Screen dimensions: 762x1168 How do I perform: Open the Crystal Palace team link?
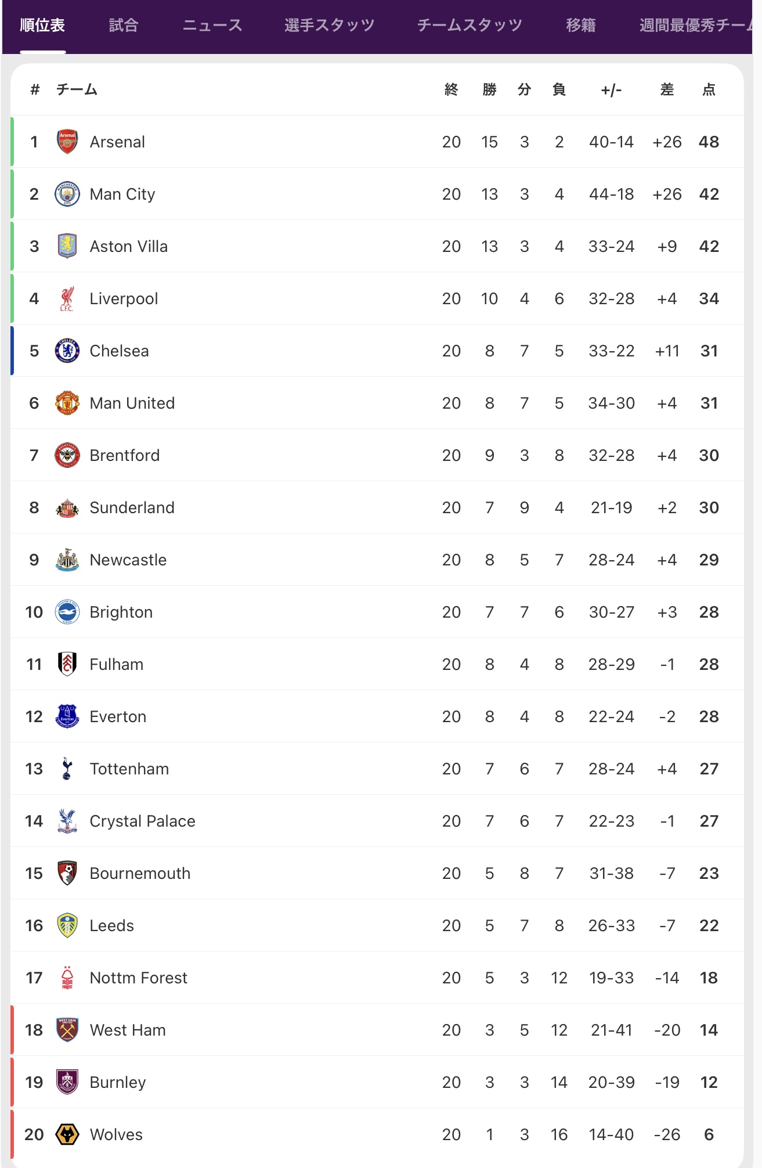[142, 821]
